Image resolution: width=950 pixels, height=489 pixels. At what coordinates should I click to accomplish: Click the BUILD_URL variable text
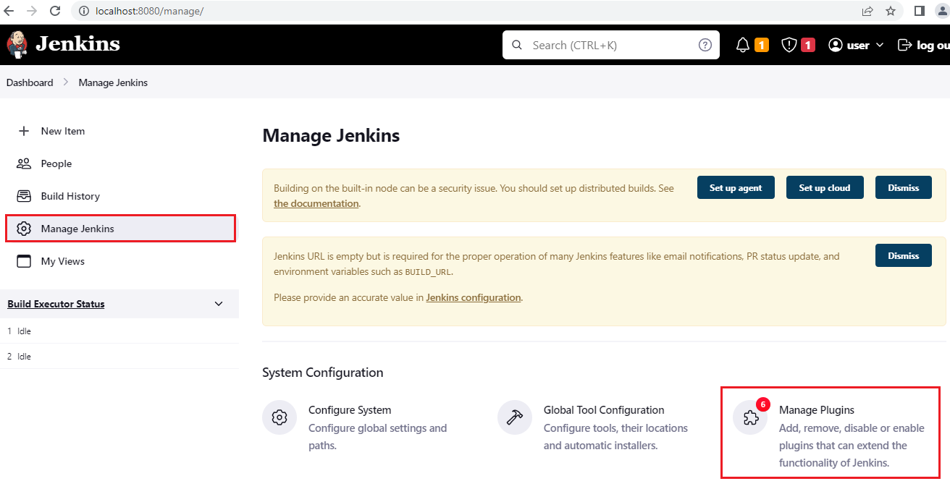[x=428, y=273]
